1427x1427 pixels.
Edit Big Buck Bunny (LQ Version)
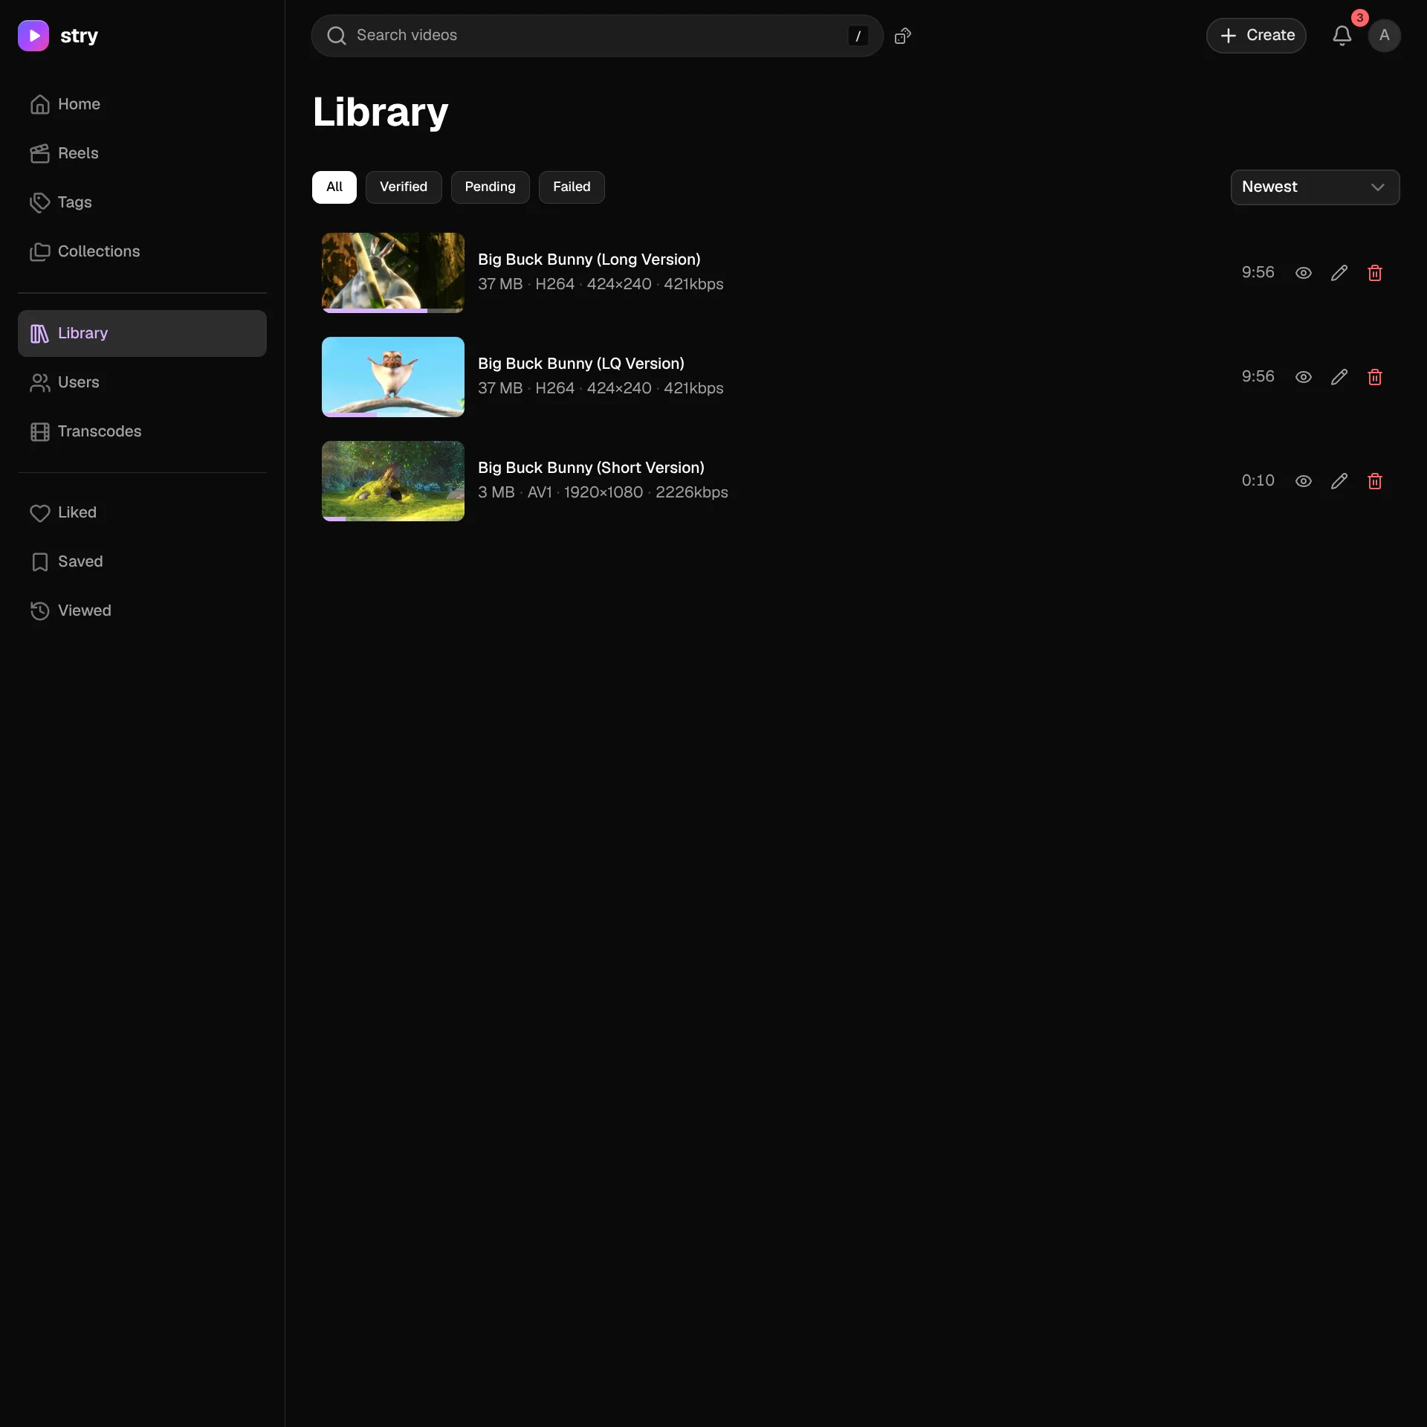pos(1339,377)
